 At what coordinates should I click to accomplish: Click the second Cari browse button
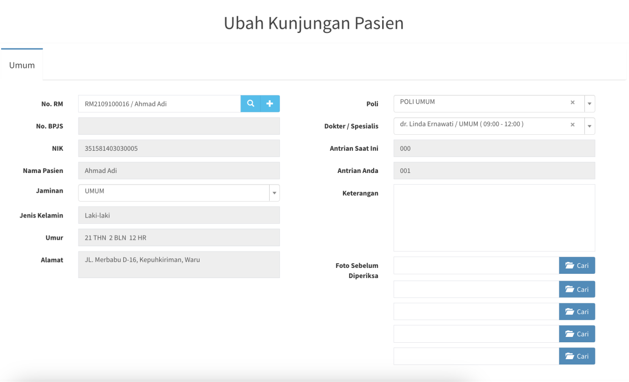point(576,289)
